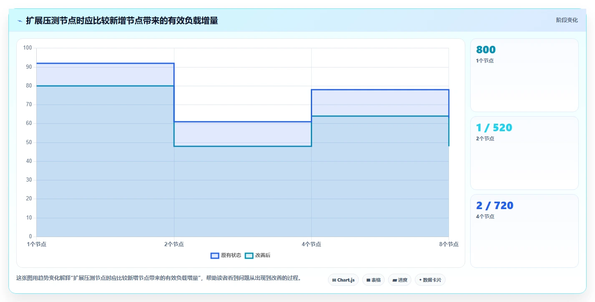Viewport: 595px width, 302px height.
Task: Click the 4个节点 x-axis label
Action: point(311,245)
